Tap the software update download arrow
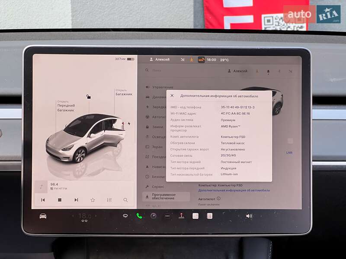Image resolution: width=346 pixels, height=259 pixels. click(x=257, y=71)
